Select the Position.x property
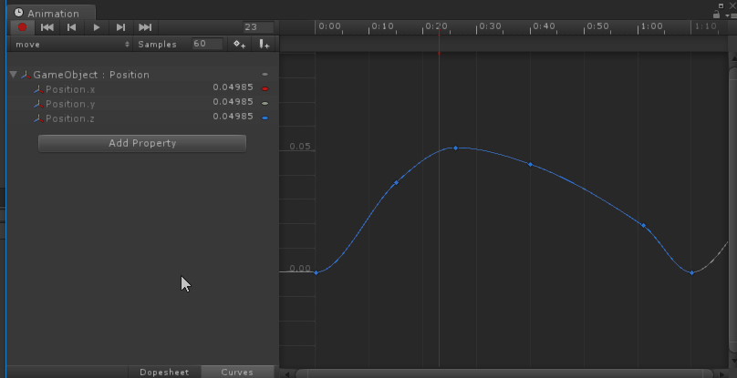This screenshot has width=737, height=378. point(70,89)
